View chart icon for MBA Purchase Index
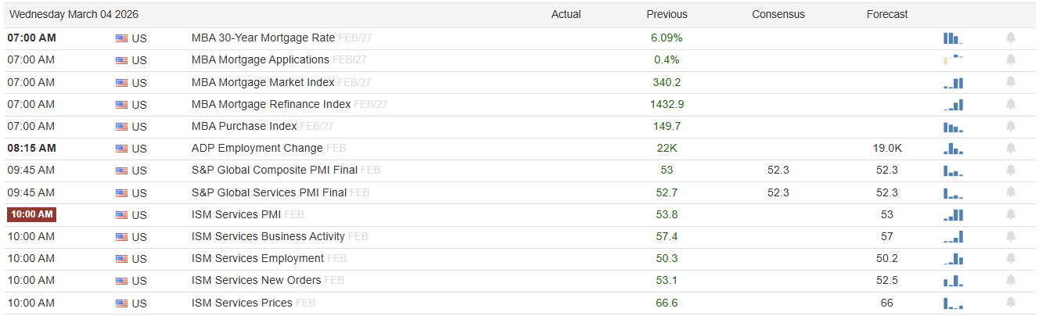Screen dimensions: 1046x316 coord(953,126)
